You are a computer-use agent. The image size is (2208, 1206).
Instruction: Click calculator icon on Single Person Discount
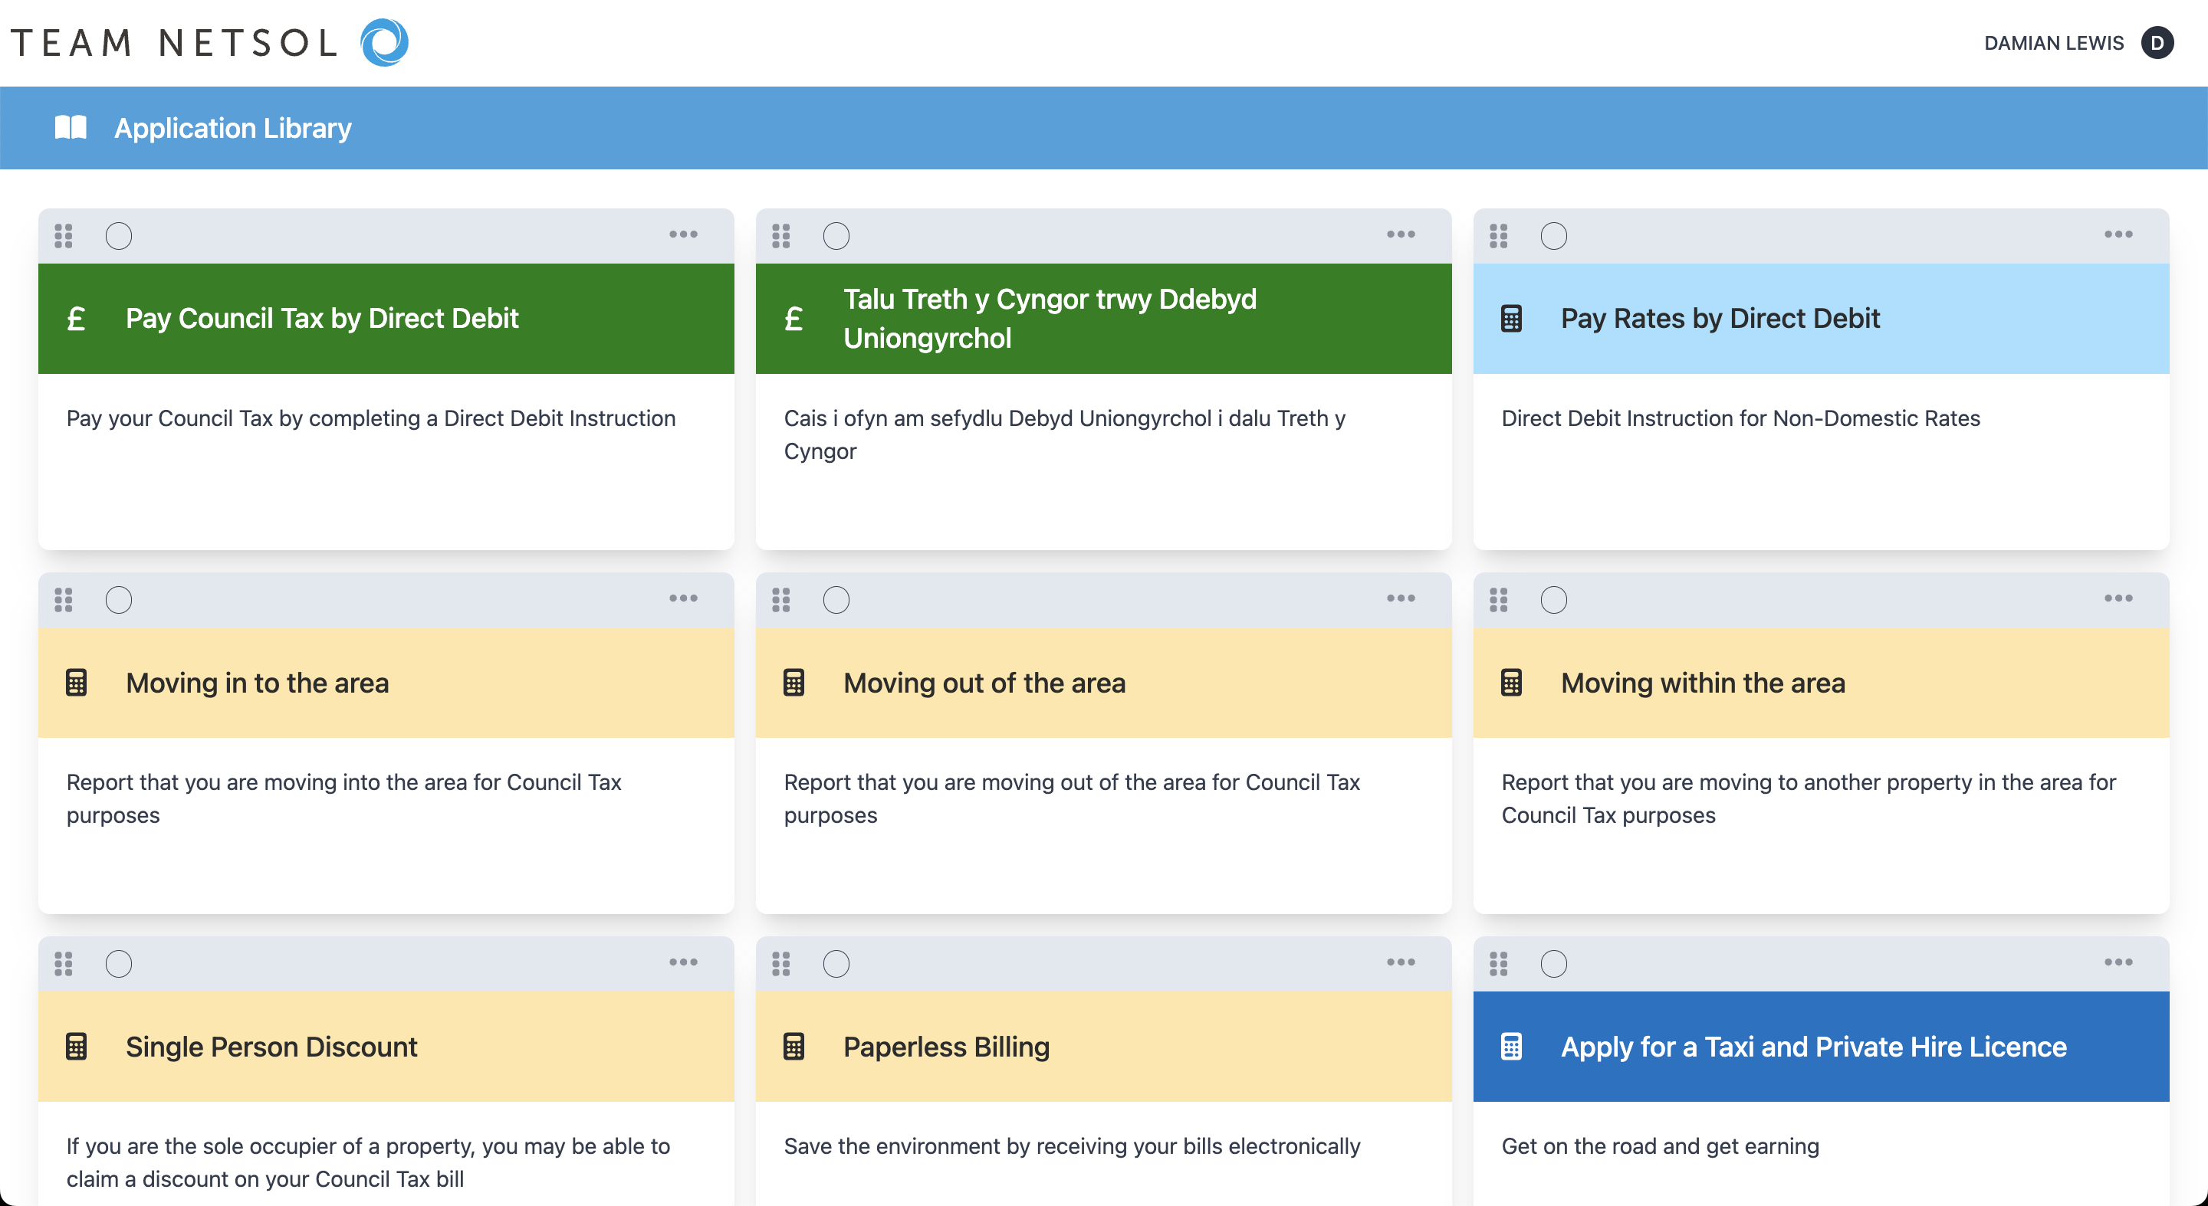point(77,1047)
